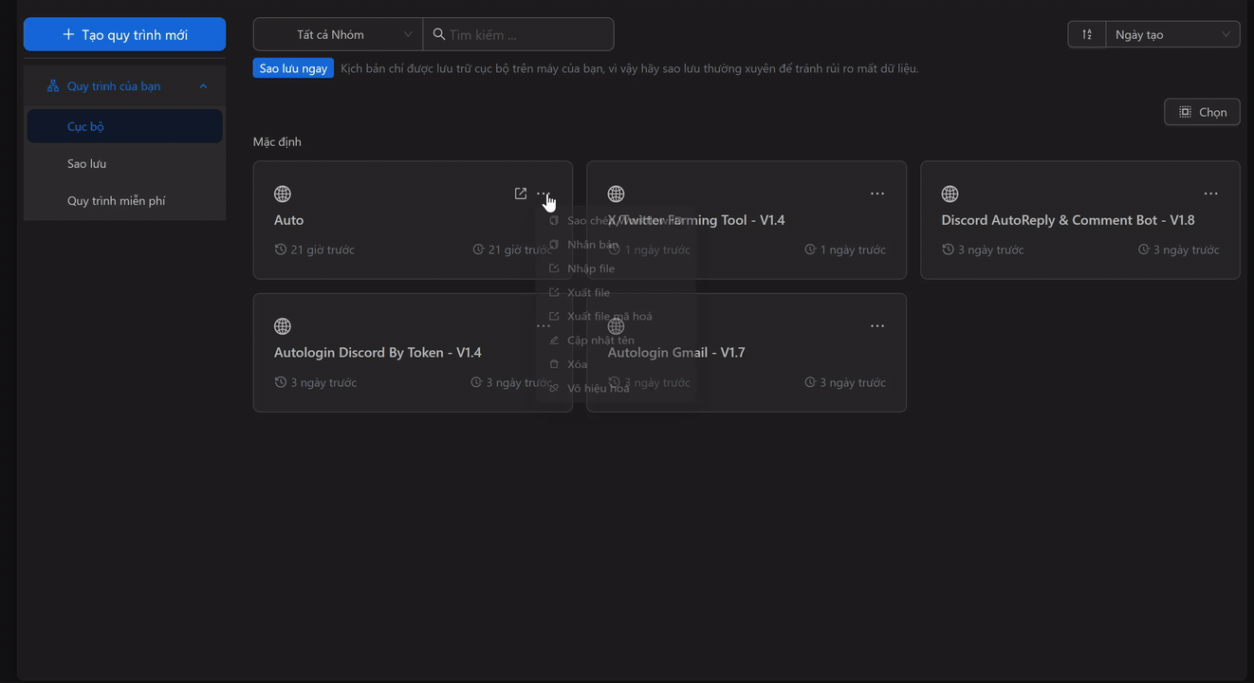The width and height of the screenshot is (1254, 683).
Task: Open the 'Tất cả Nhóm' dropdown
Action: pos(337,33)
